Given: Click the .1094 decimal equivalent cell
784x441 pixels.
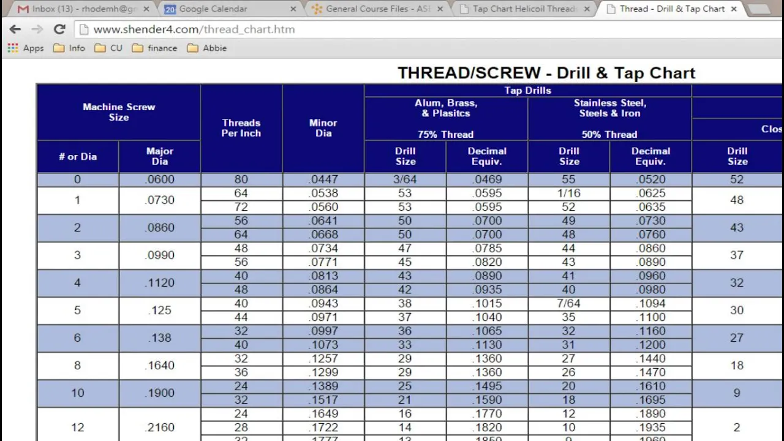Looking at the screenshot, I should (x=650, y=304).
